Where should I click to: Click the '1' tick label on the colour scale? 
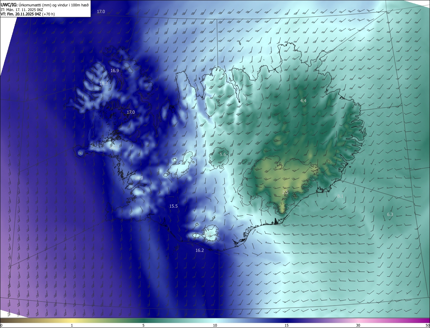click(x=72, y=325)
